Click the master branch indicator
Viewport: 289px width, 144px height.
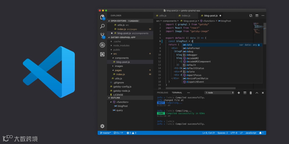[x=106, y=133]
